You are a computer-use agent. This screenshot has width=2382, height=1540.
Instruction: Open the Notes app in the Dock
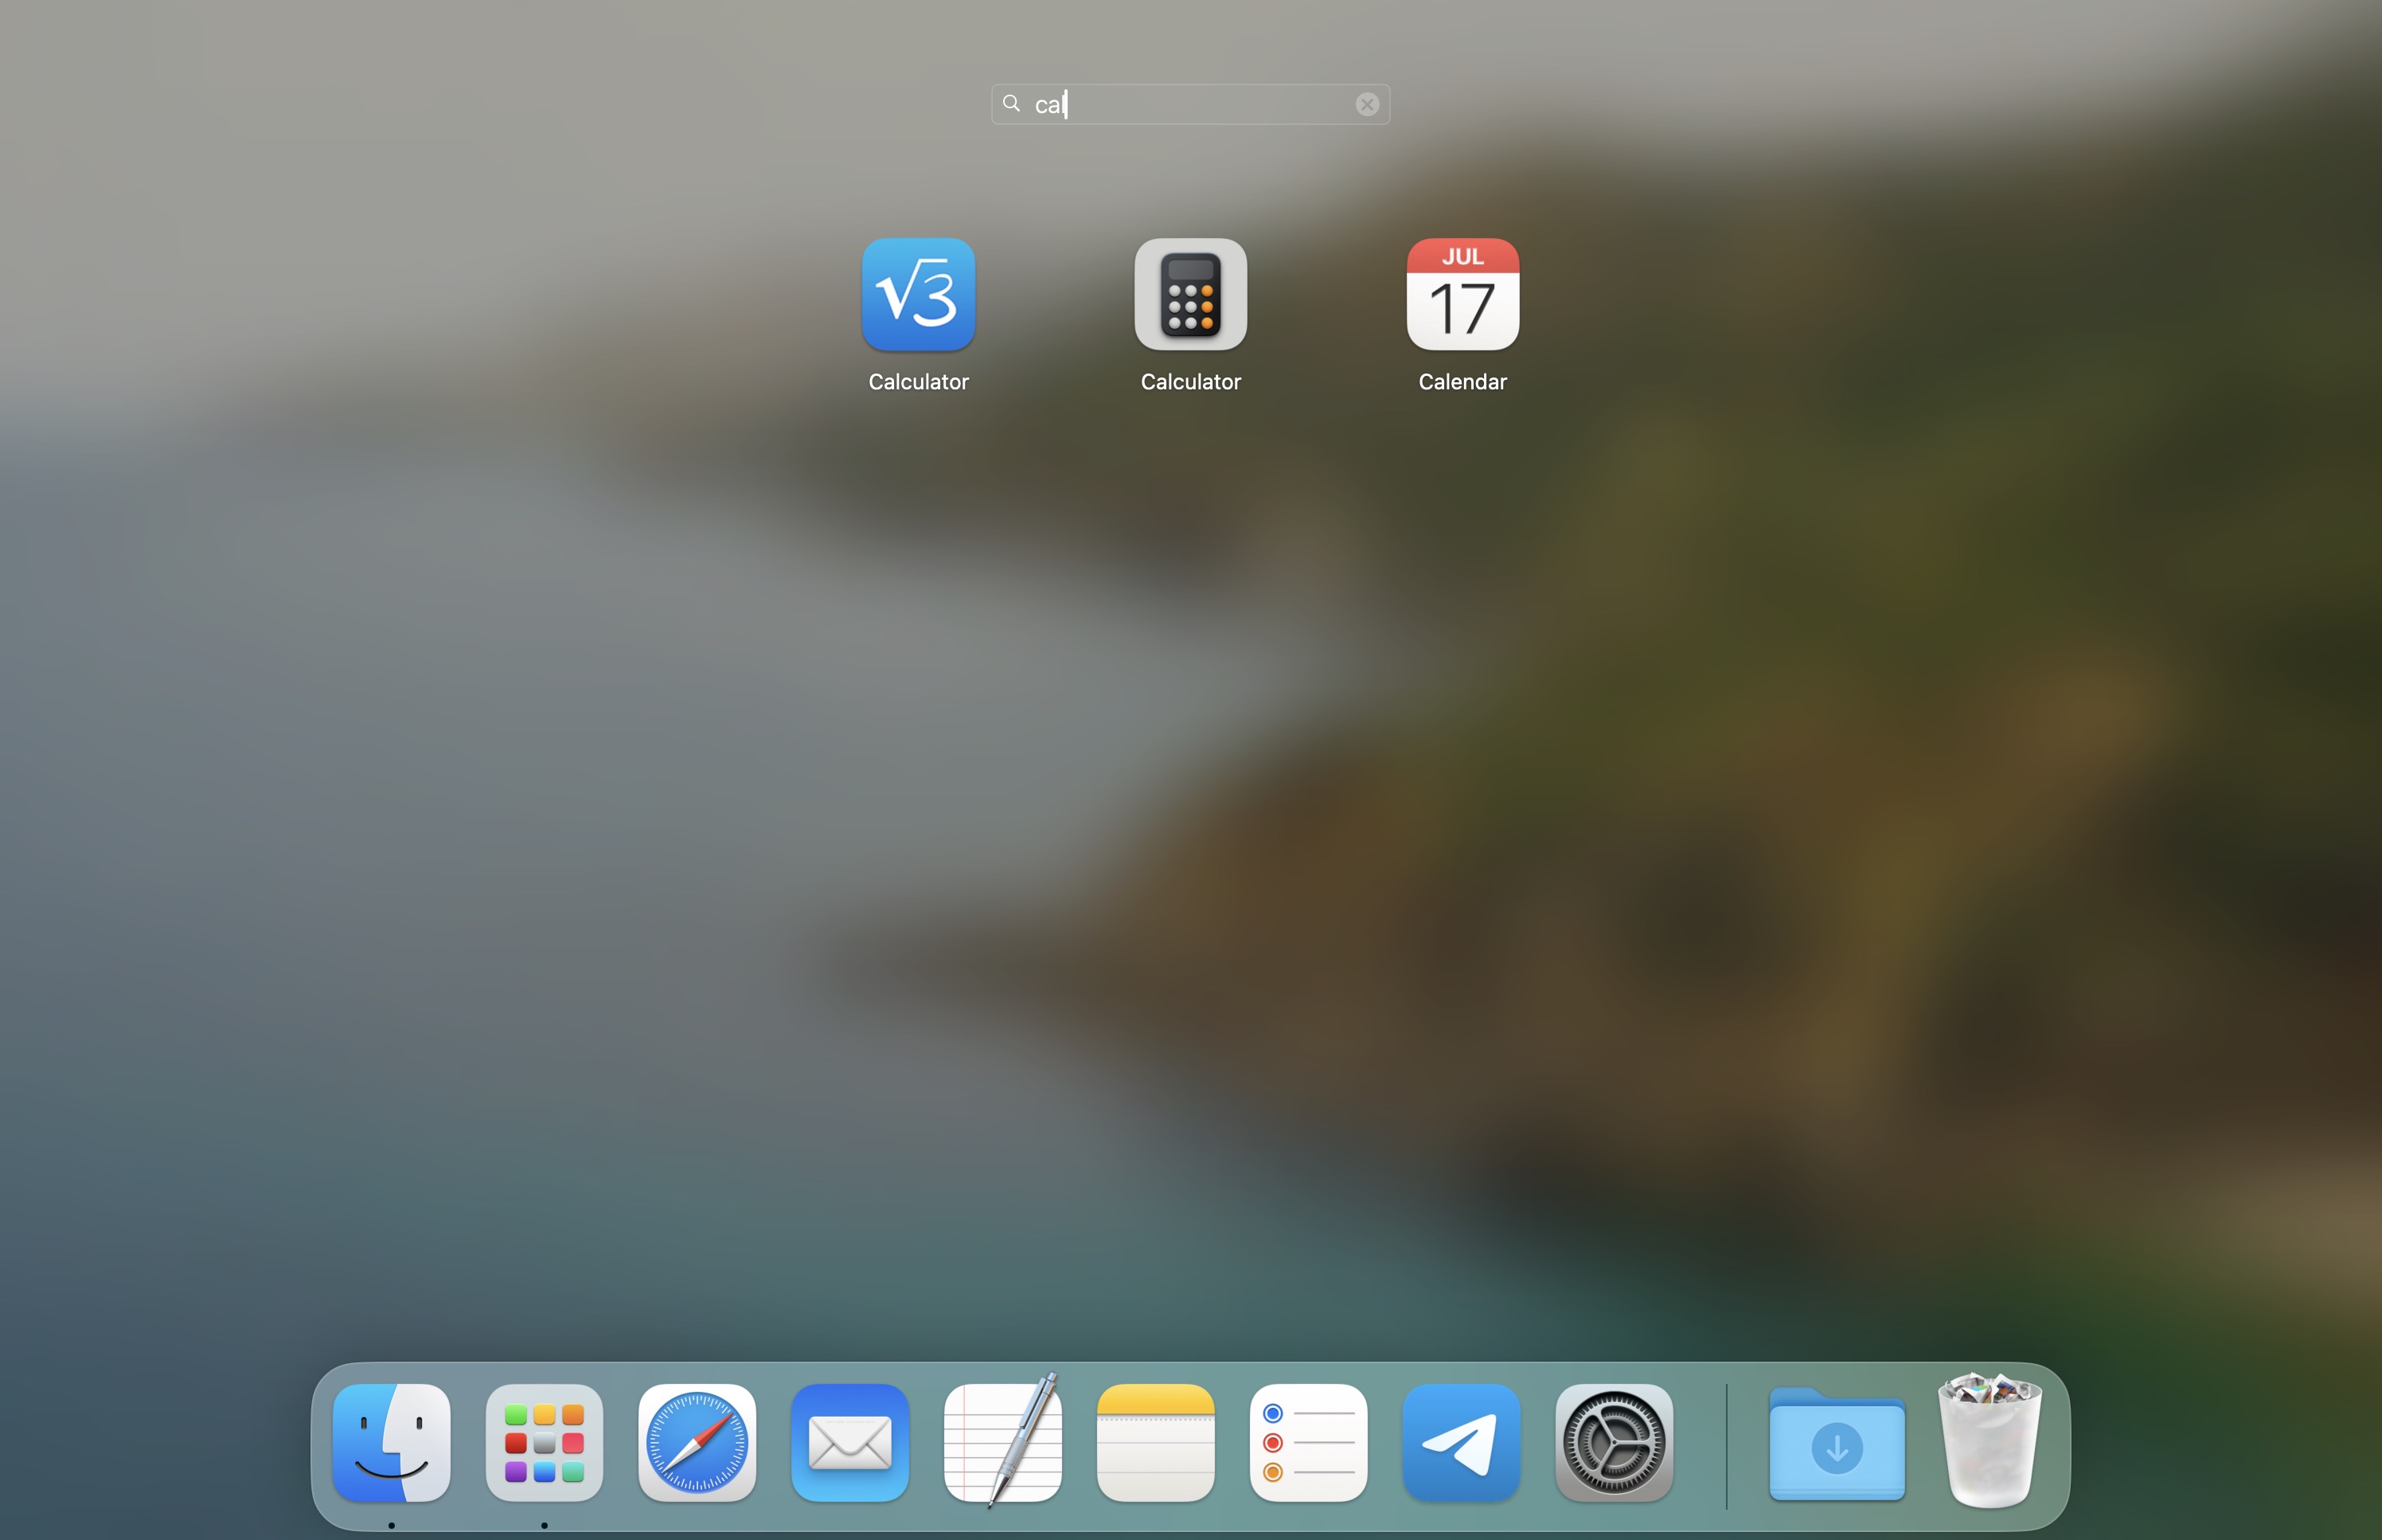pos(1155,1442)
